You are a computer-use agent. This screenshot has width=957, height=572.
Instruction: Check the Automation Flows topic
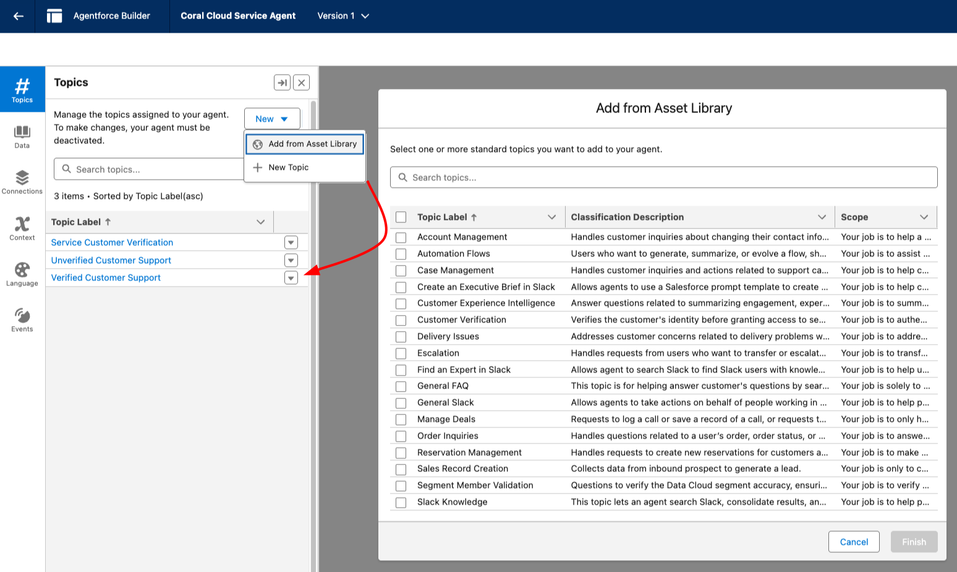coord(401,254)
